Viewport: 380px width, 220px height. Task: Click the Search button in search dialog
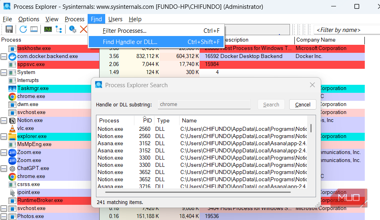271,104
